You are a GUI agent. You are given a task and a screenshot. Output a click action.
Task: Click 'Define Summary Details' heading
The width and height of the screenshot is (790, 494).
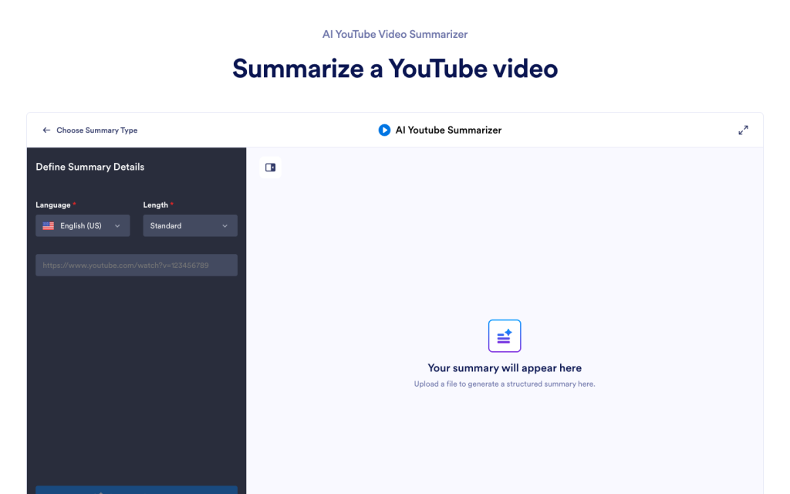[90, 167]
